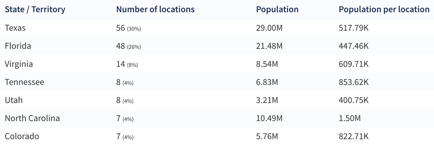This screenshot has width=434, height=145.
Task: Select the 29.00M population value
Action: 269,28
